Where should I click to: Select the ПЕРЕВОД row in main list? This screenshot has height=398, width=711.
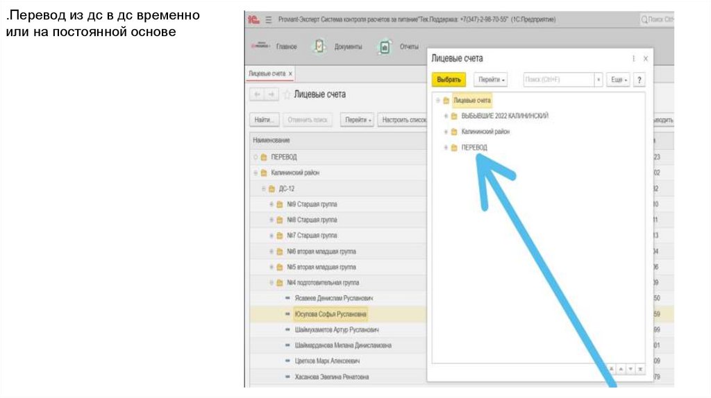(338, 157)
